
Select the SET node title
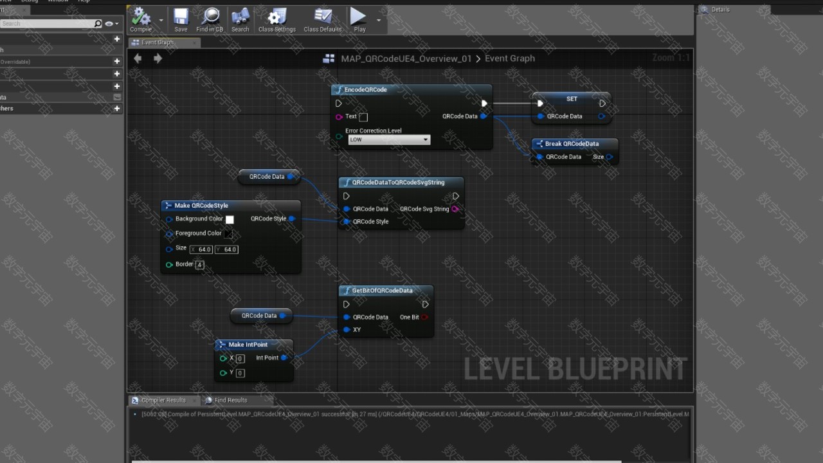[x=572, y=99]
